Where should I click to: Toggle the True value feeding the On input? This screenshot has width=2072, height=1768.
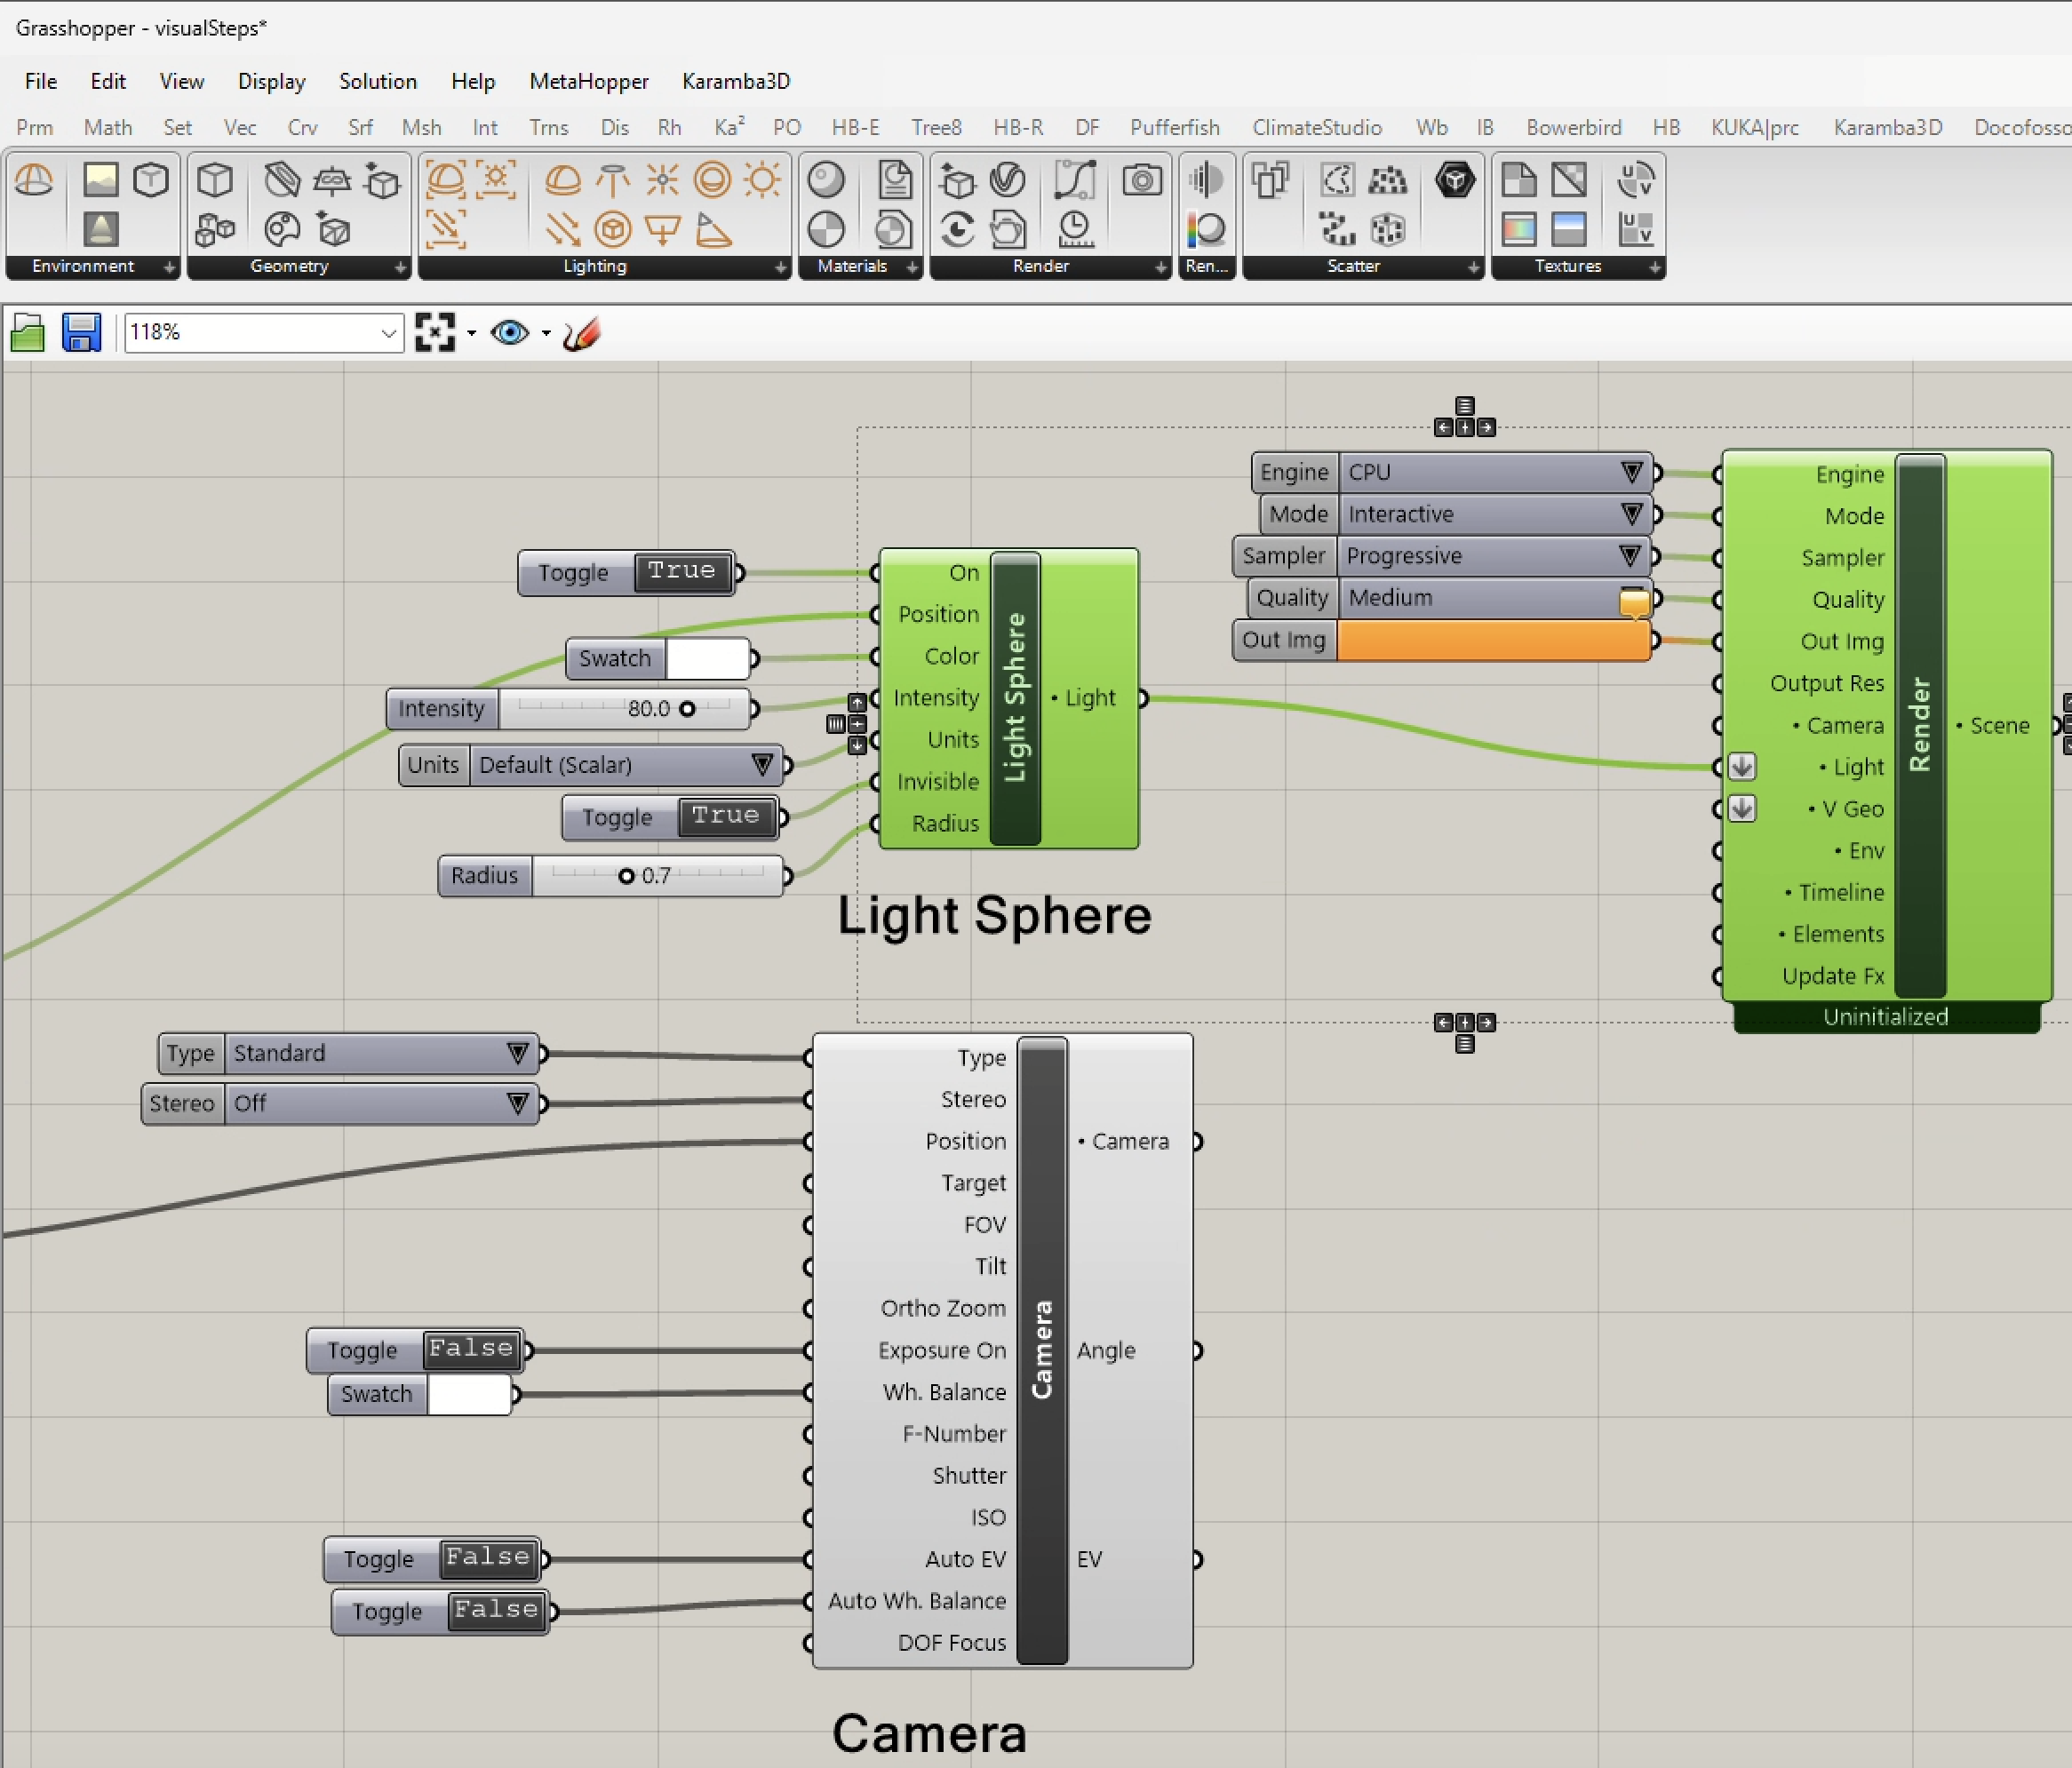tap(682, 572)
